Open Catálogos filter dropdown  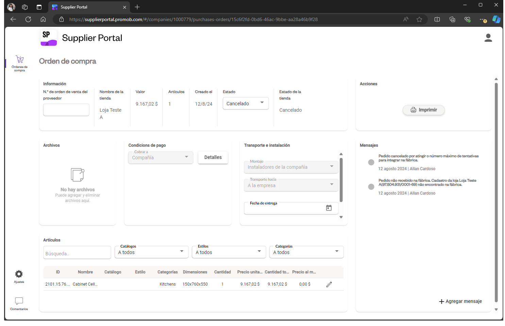151,252
